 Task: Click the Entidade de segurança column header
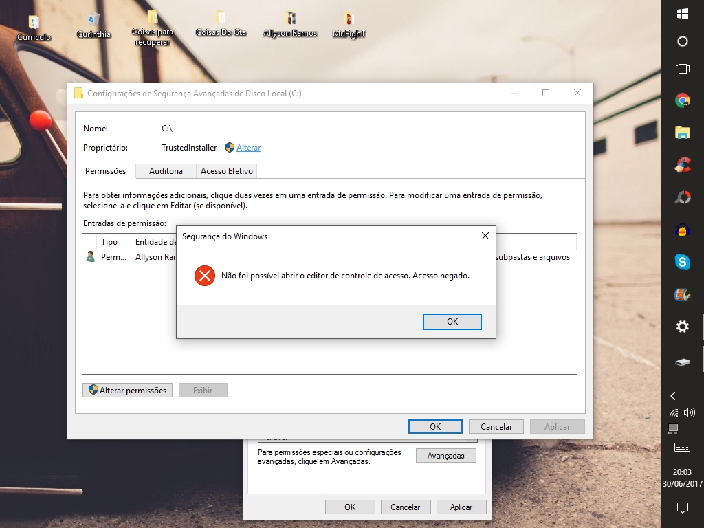point(156,242)
